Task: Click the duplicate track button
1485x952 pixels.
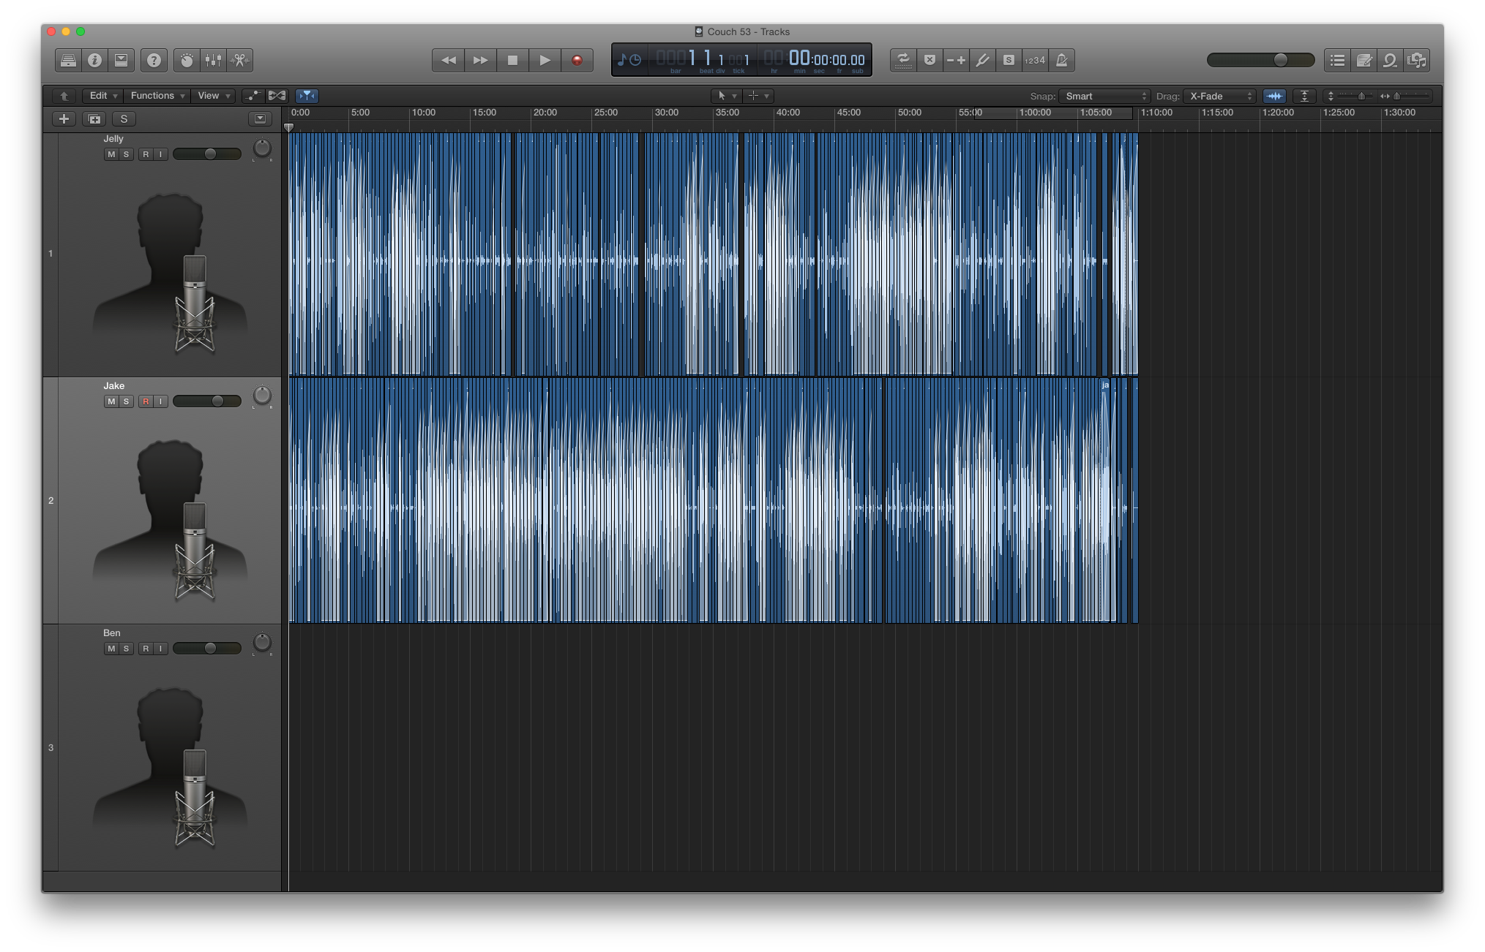Action: coord(94,118)
